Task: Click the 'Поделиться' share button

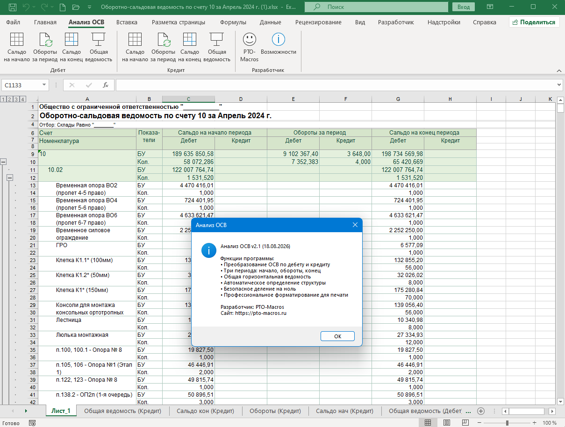Action: pos(534,22)
